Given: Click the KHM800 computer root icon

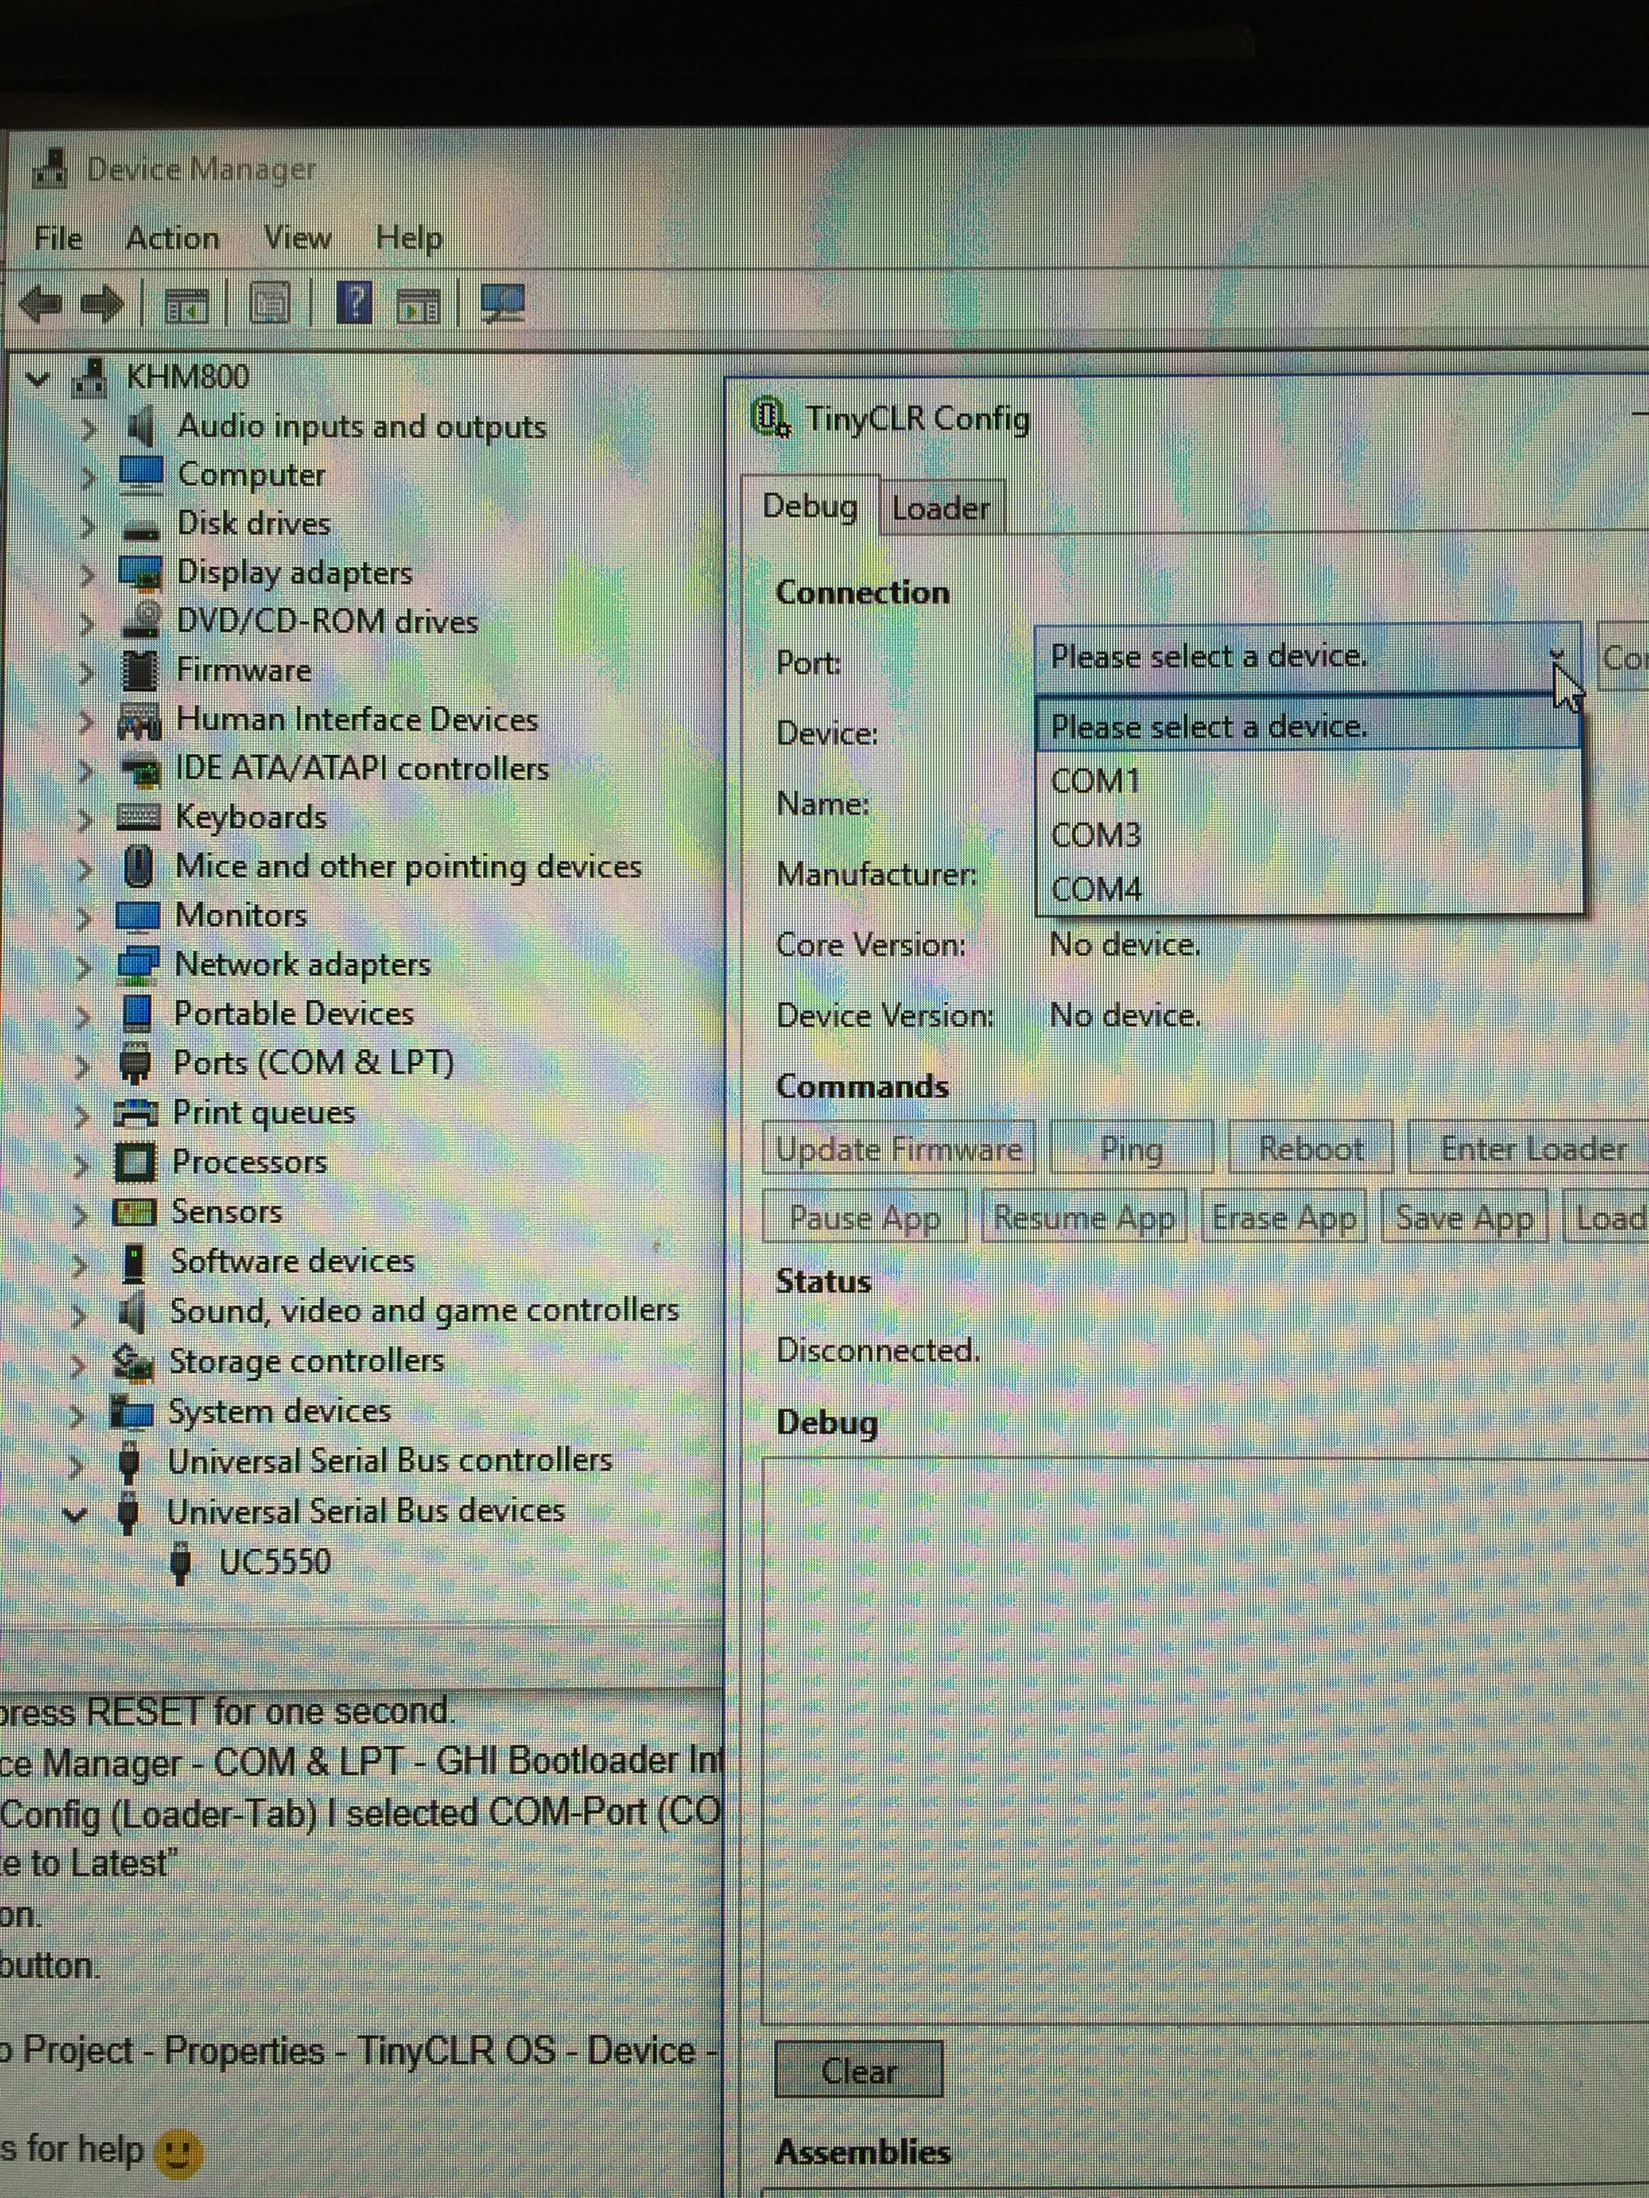Looking at the screenshot, I should point(90,376).
